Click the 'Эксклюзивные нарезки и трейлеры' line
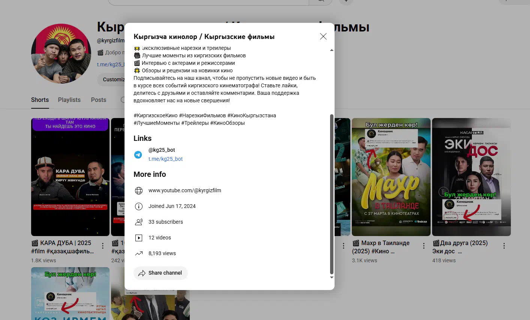 (182, 48)
